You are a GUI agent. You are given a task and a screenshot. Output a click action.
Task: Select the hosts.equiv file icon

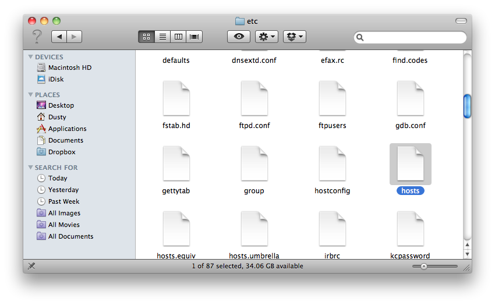point(176,229)
